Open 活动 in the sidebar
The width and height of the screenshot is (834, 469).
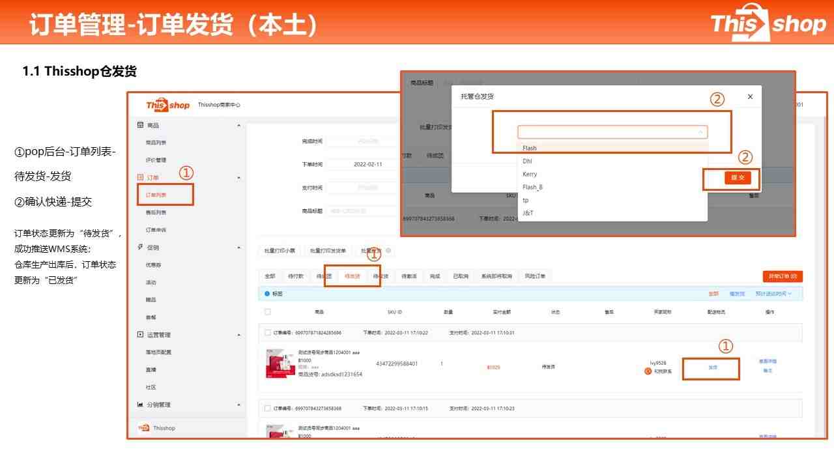(151, 283)
